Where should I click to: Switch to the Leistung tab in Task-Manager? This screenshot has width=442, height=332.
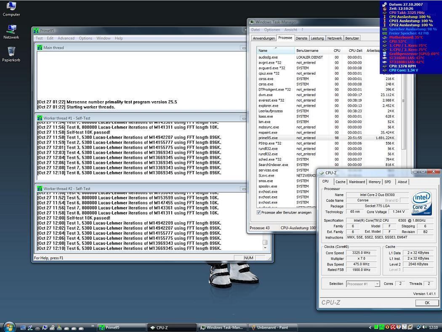click(x=317, y=38)
